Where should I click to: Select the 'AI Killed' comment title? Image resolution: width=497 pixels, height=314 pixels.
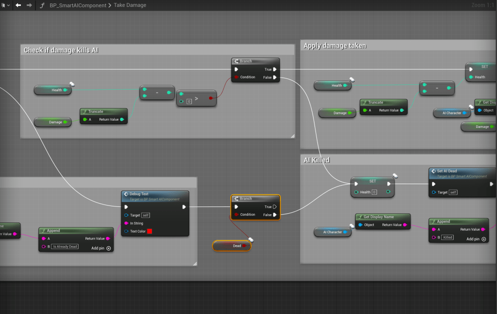[x=316, y=160]
